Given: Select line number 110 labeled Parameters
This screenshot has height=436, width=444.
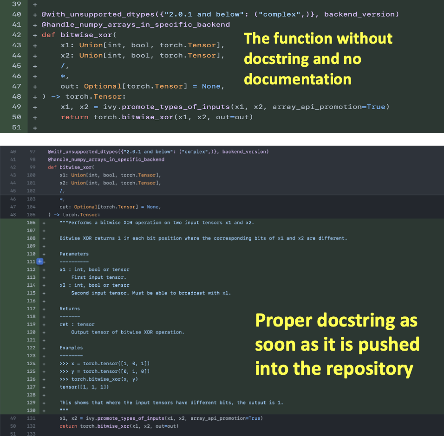Looking at the screenshot, I should click(31, 254).
